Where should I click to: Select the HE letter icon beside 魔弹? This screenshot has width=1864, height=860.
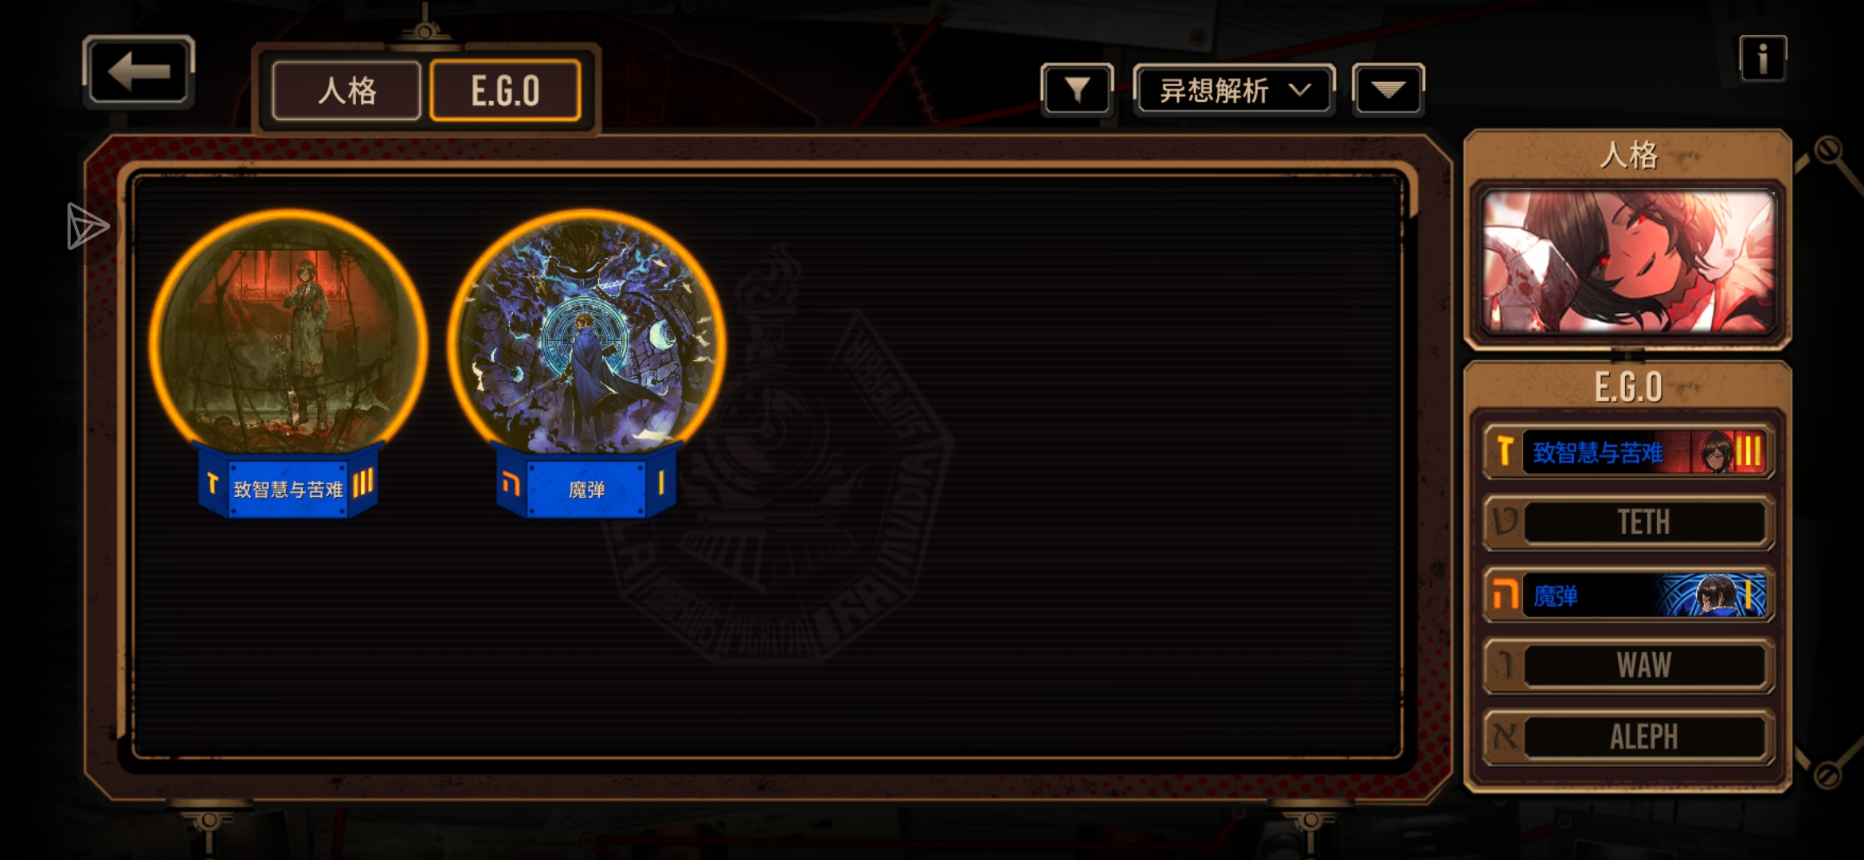(x=1504, y=594)
